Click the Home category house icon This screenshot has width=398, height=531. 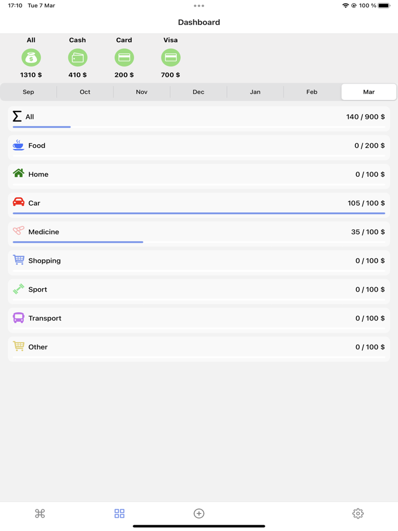(19, 174)
